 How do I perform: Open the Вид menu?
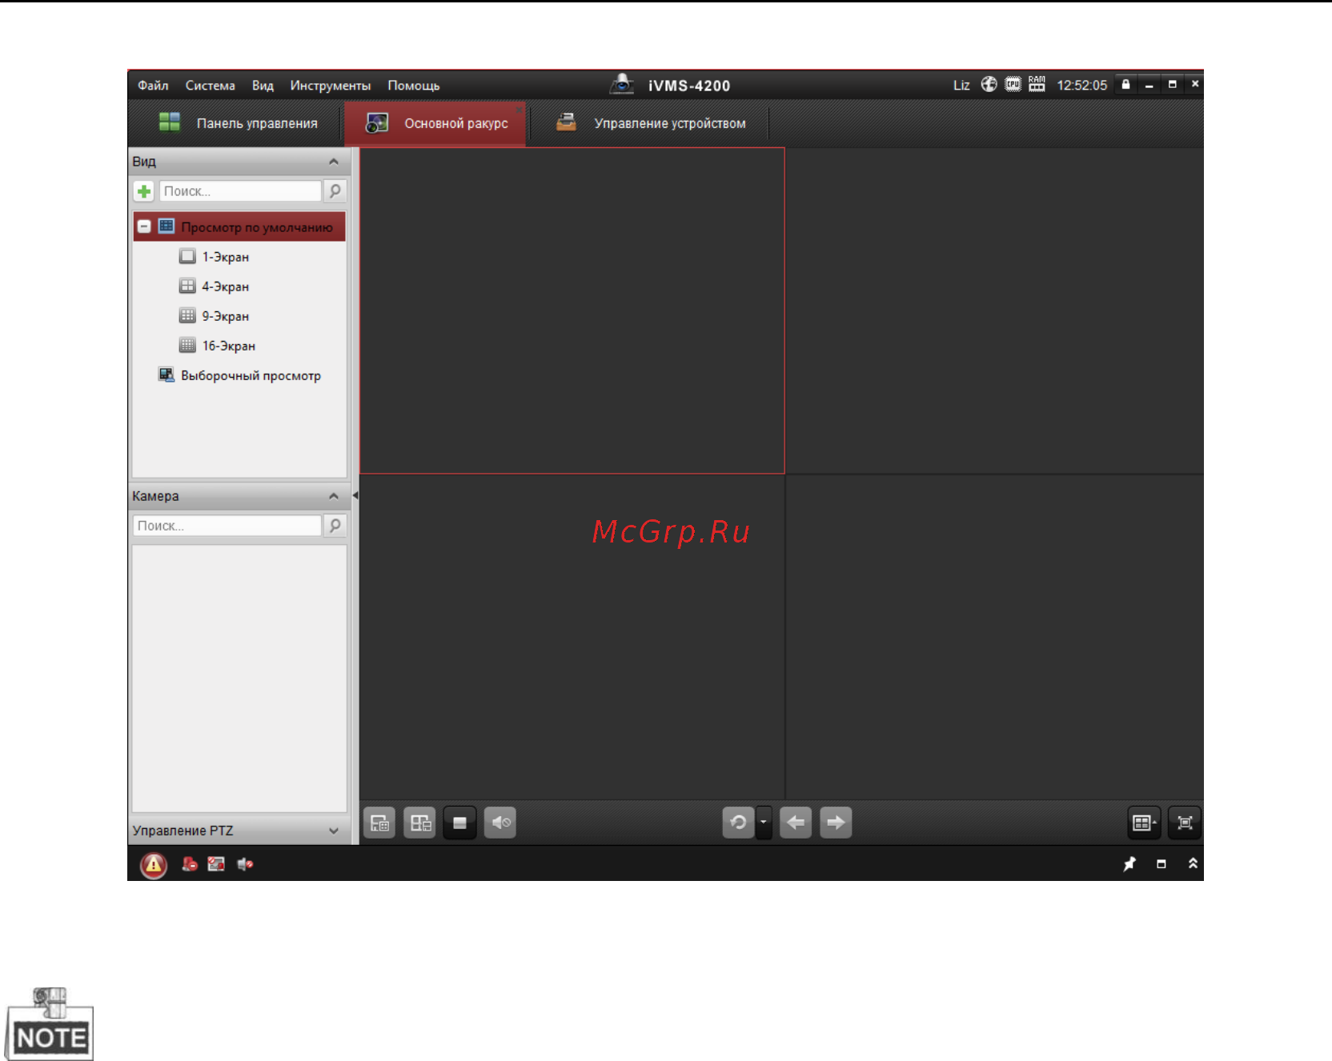[263, 86]
